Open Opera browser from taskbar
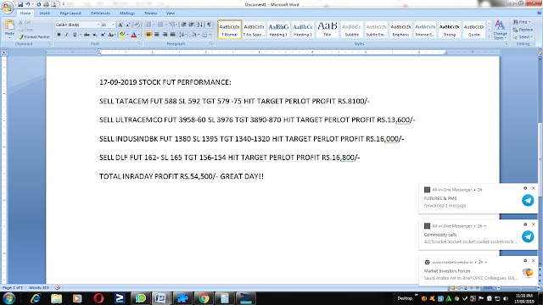 pyautogui.click(x=98, y=298)
